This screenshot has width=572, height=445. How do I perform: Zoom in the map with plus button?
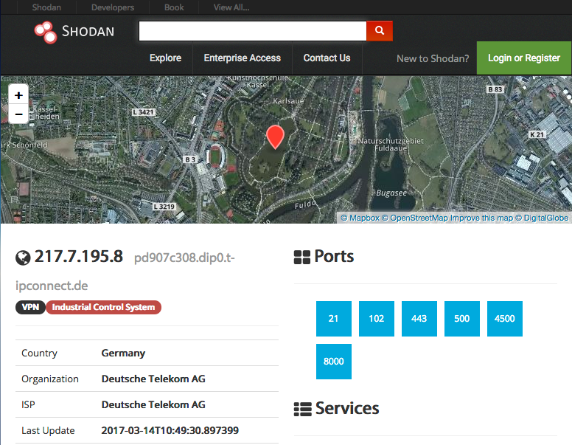pyautogui.click(x=18, y=95)
